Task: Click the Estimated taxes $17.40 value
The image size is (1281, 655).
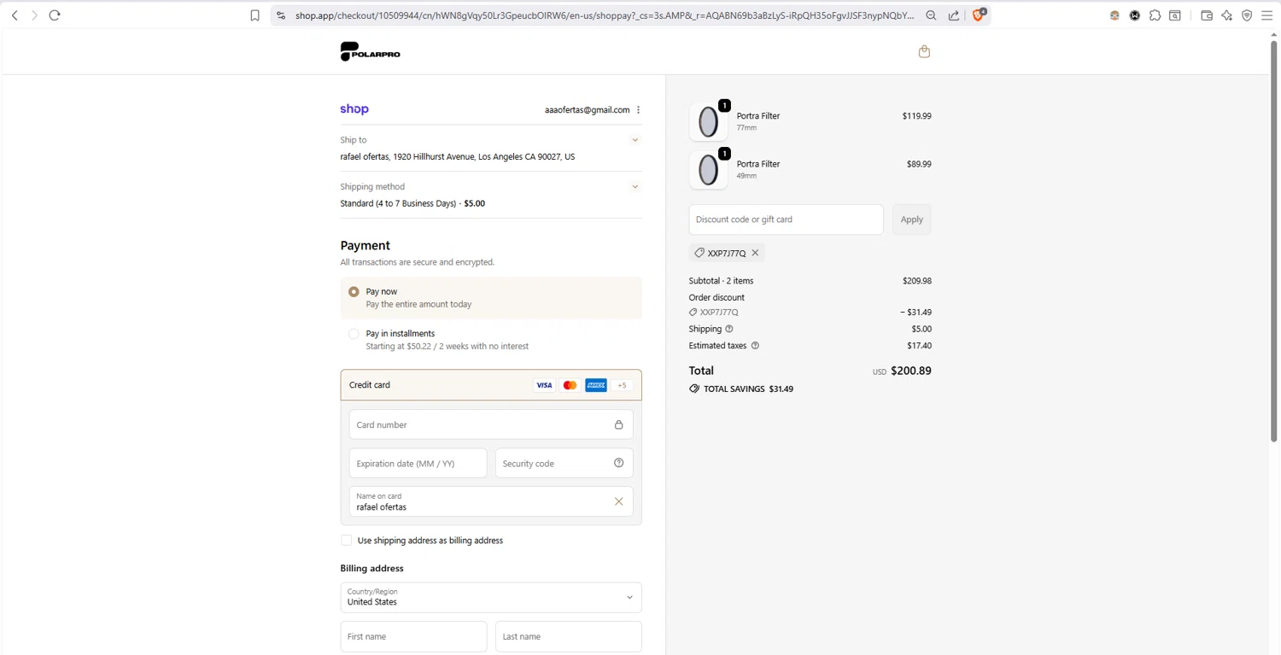Action: (919, 346)
